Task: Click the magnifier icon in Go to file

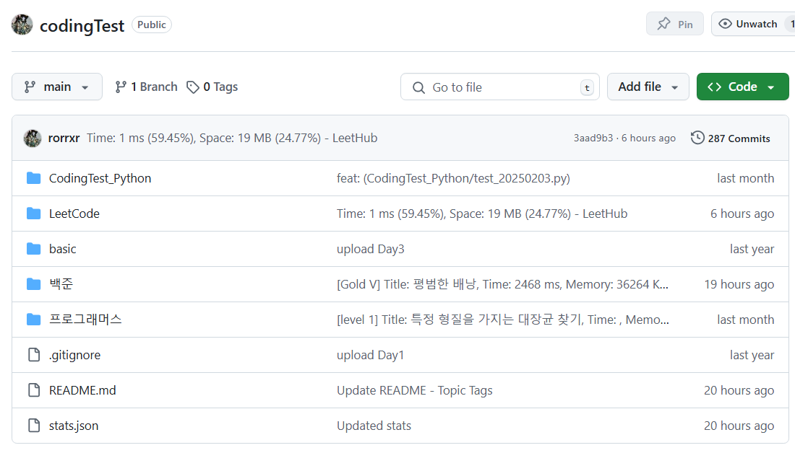Action: (418, 87)
